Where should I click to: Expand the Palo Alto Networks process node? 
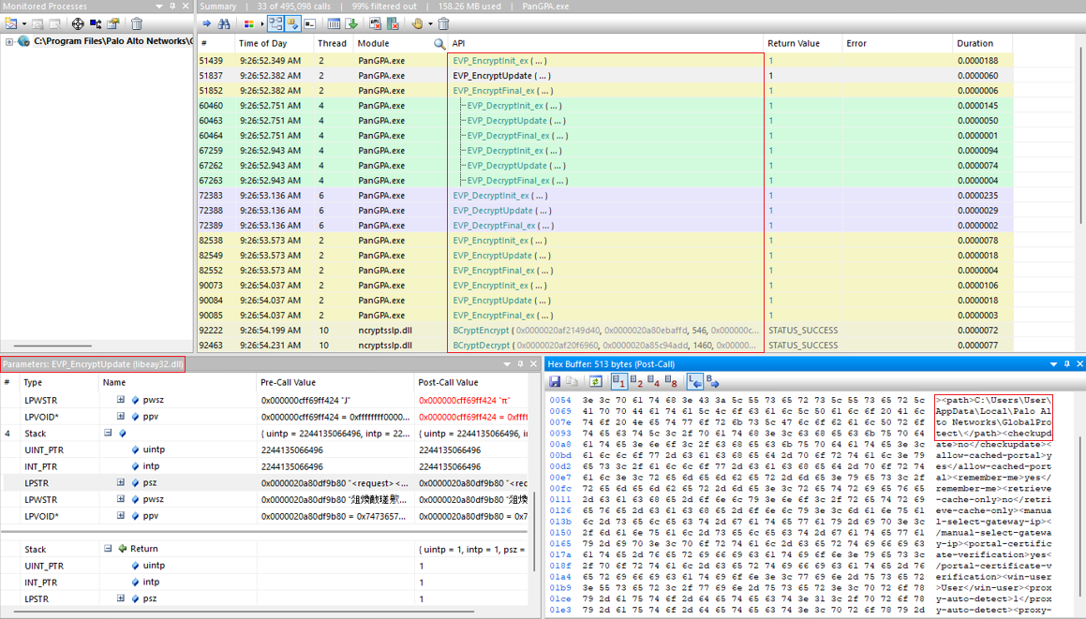click(x=9, y=41)
